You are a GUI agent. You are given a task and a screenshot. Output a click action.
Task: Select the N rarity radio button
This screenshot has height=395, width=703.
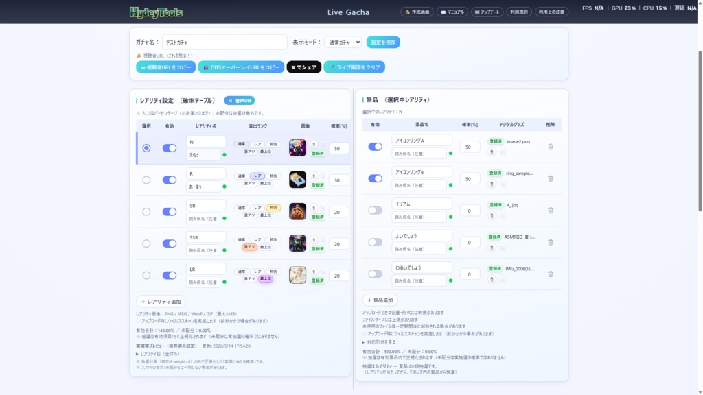146,148
